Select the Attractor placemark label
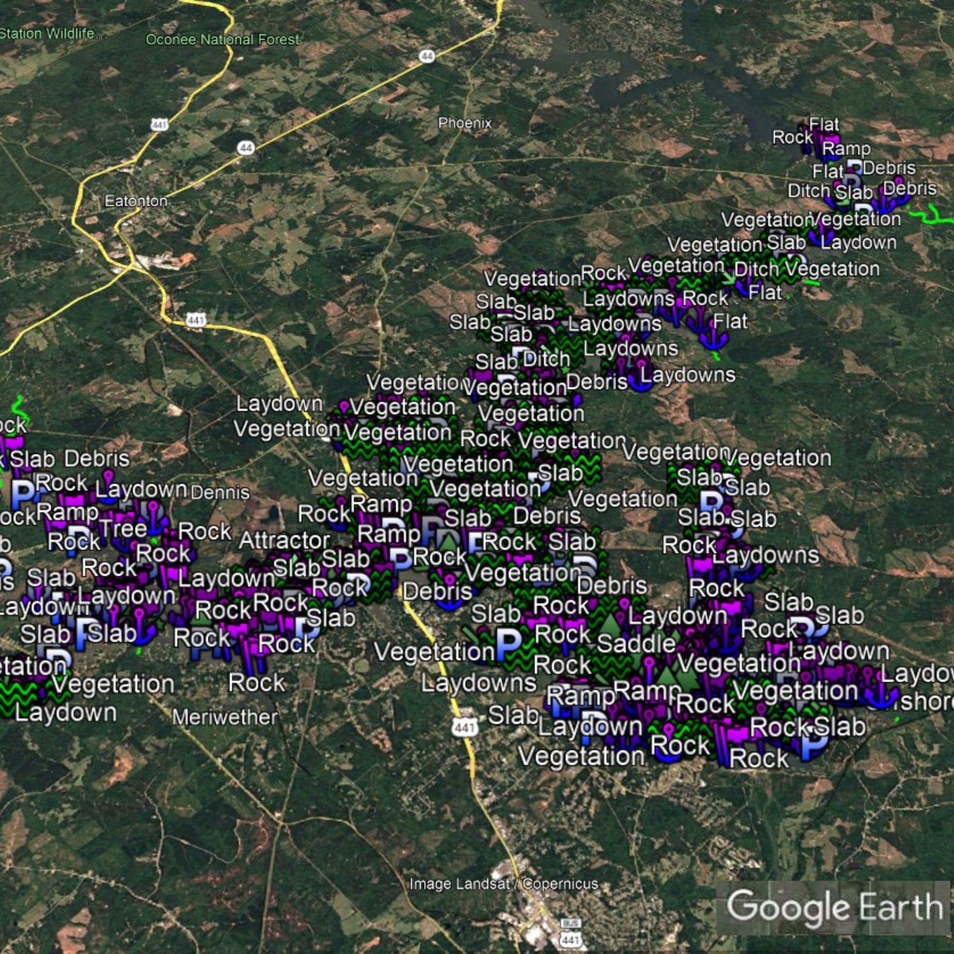 coord(284,540)
